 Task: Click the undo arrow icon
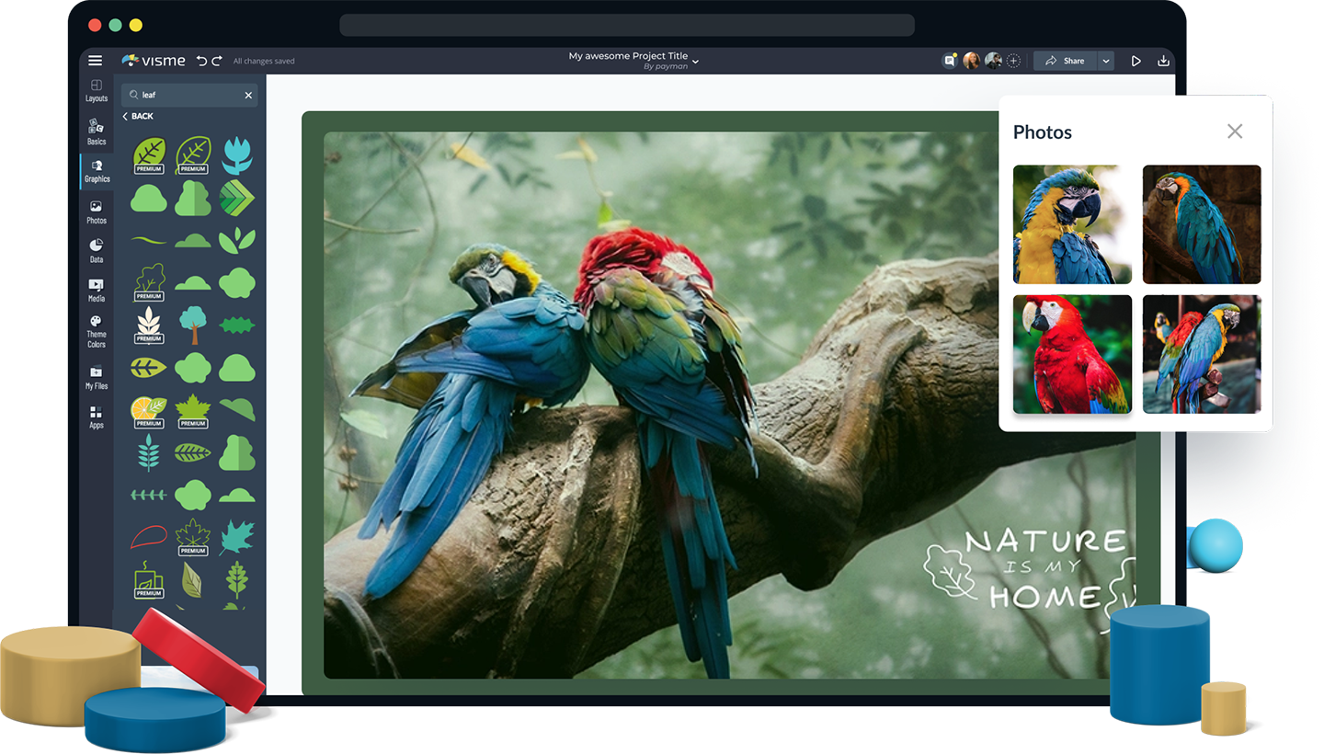pyautogui.click(x=201, y=61)
